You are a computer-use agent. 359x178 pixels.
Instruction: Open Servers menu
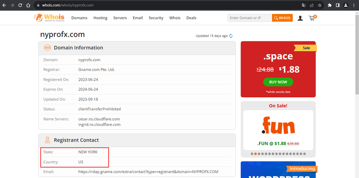[120, 18]
